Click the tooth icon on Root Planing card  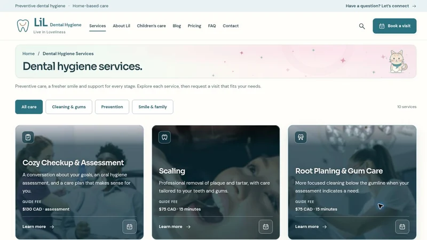301,137
